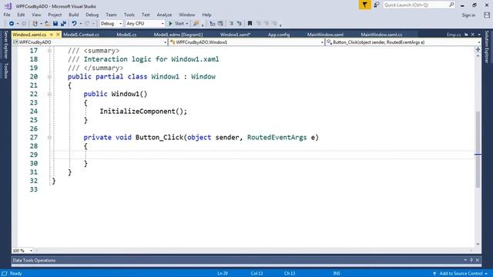Click the Find in Files toolbar icon
This screenshot has width=493, height=277.
pyautogui.click(x=196, y=24)
